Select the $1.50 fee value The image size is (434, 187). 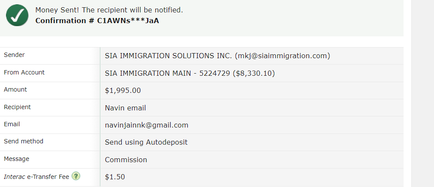pos(115,177)
